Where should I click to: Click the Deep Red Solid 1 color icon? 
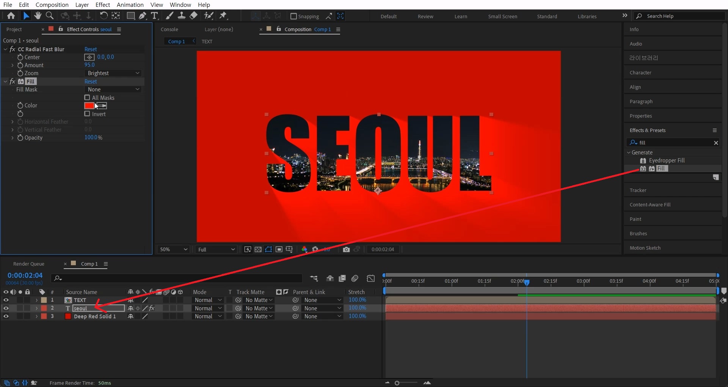pos(68,316)
